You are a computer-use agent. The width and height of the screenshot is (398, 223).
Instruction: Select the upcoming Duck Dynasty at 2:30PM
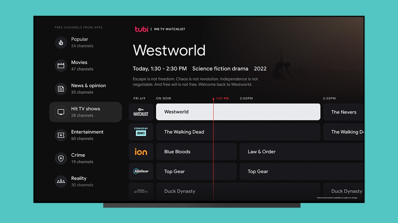[344, 191]
